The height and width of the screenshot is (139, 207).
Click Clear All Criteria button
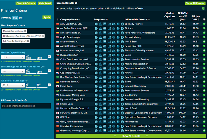(x=26, y=3)
